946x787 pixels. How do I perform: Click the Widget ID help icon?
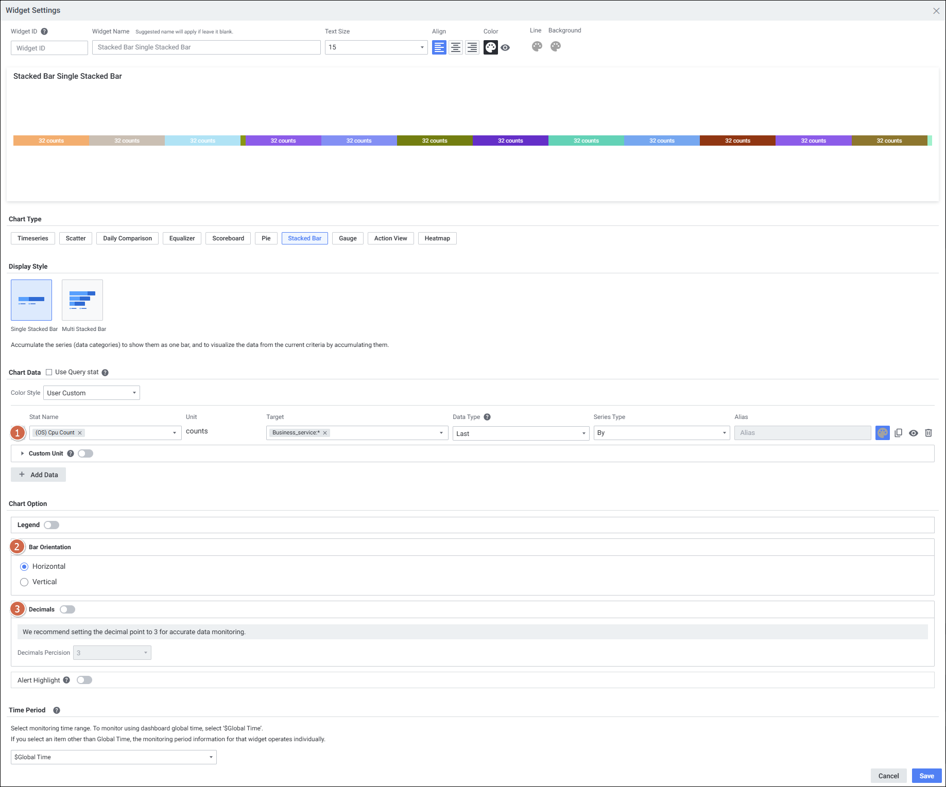tap(44, 31)
